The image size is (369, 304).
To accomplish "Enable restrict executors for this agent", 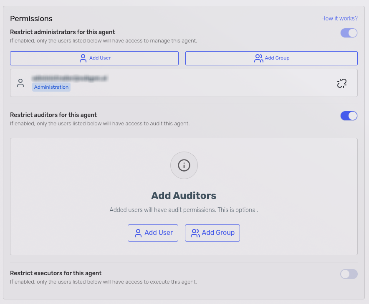I will [x=349, y=274].
